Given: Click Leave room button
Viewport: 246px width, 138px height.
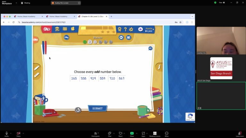Looking at the screenshot, I should coord(240,134).
